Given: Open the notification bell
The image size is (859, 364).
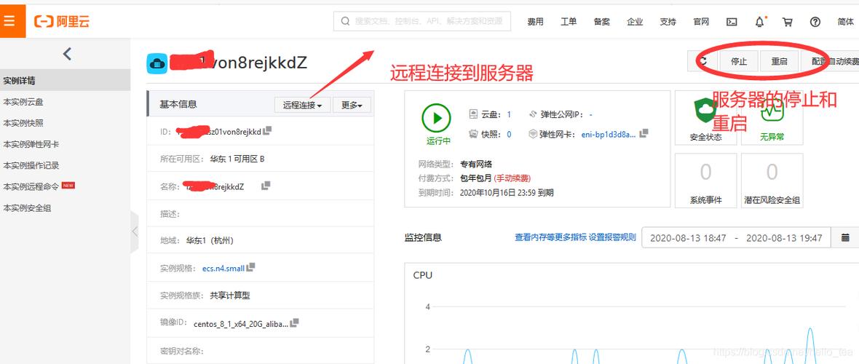Looking at the screenshot, I should (759, 22).
